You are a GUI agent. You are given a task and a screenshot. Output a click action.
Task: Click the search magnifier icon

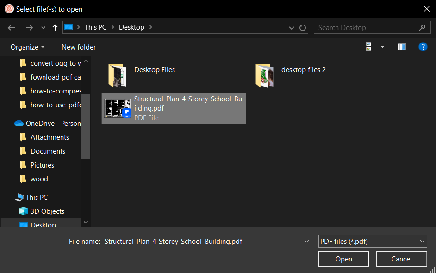422,27
